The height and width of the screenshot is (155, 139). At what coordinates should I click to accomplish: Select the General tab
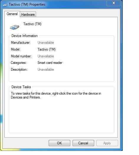12,14
